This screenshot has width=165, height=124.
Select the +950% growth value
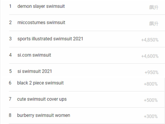(152, 72)
